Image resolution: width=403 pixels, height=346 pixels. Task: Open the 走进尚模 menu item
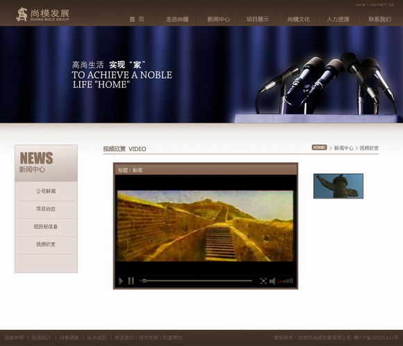pos(177,19)
